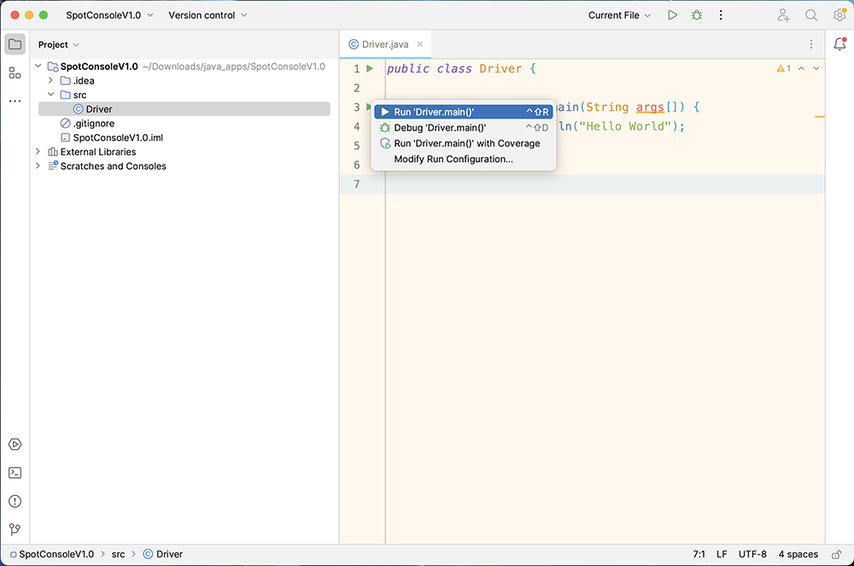Click the Terminal tool window icon
The width and height of the screenshot is (854, 566).
pyautogui.click(x=15, y=473)
